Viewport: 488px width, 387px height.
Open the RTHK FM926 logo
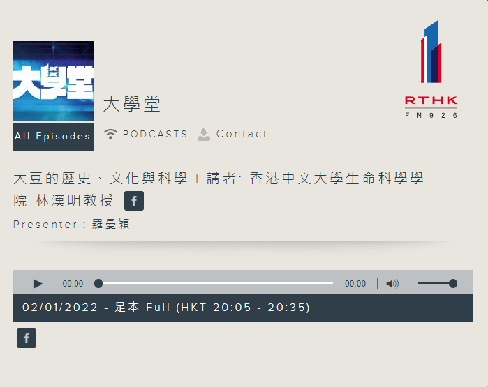point(431,70)
